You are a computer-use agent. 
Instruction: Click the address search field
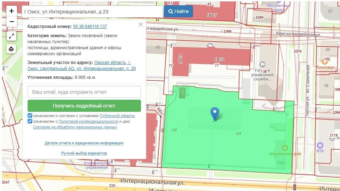pos(92,12)
